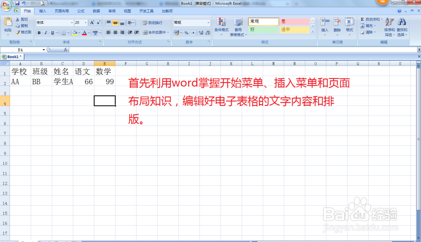Open Format as Table 套用表格格式
The image size is (421, 242).
click(x=238, y=27)
